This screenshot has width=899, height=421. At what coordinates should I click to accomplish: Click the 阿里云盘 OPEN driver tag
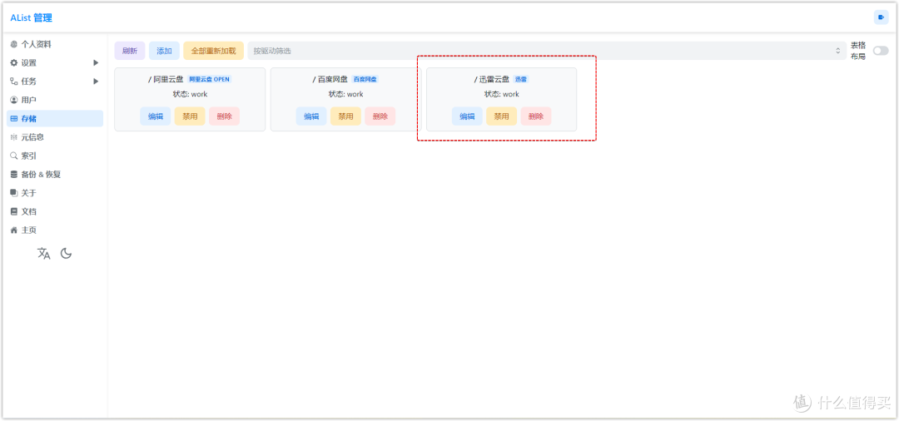click(209, 80)
